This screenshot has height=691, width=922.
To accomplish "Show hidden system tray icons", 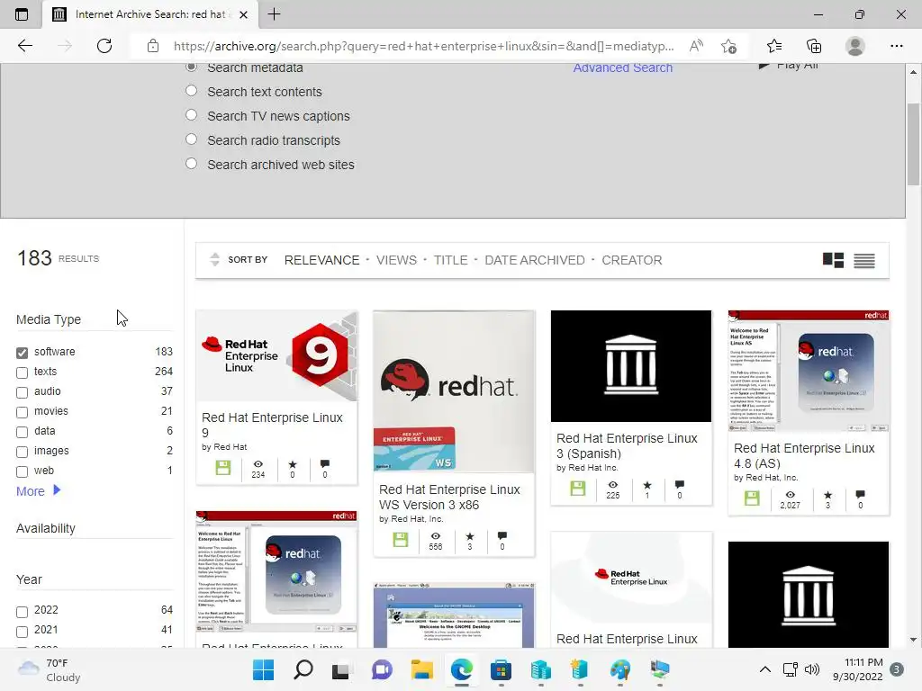I will 765,669.
